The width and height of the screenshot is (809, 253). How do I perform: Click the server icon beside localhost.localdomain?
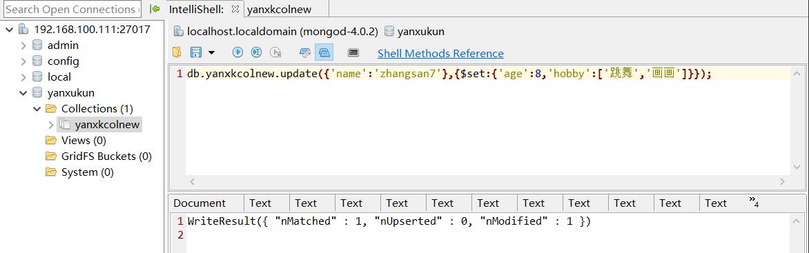tap(179, 32)
